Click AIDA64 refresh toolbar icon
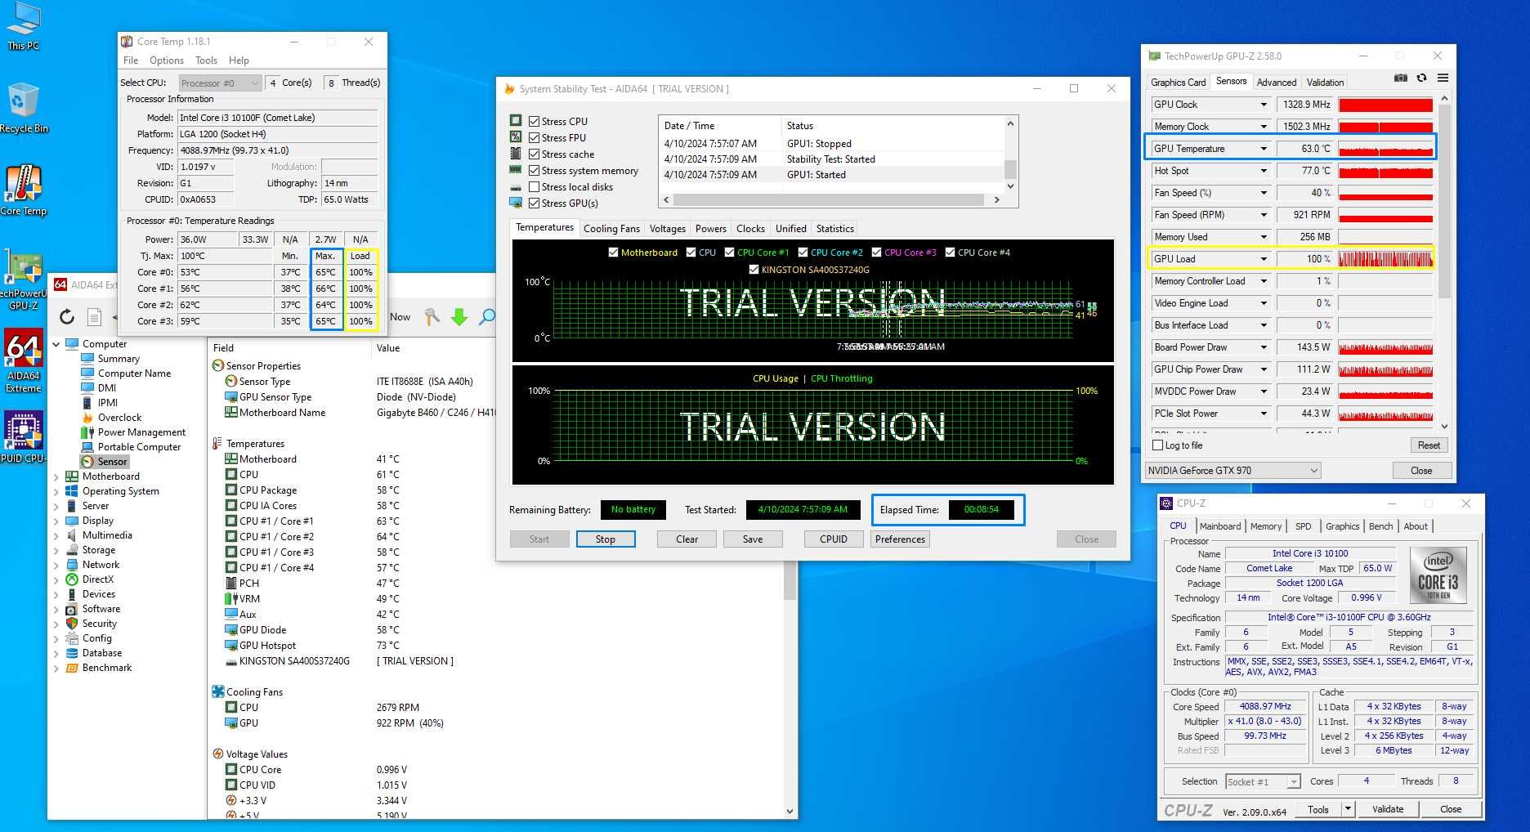 tap(67, 316)
